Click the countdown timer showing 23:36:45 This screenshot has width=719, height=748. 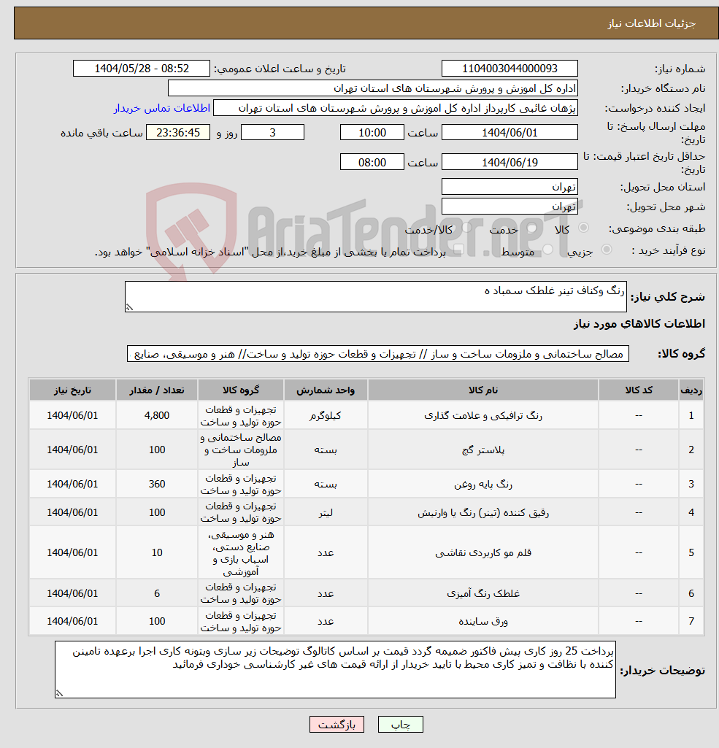177,132
